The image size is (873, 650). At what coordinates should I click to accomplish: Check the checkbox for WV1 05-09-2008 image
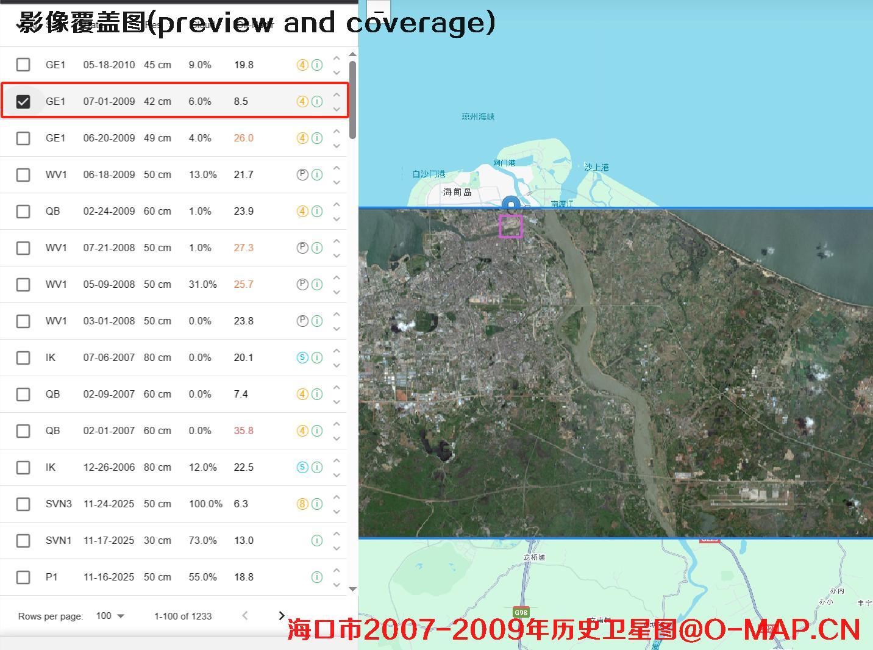pos(23,284)
